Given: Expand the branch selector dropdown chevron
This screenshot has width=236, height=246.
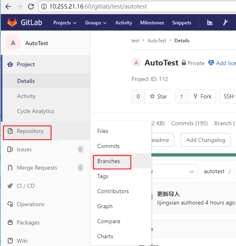Looking at the screenshot, I should tap(191, 172).
